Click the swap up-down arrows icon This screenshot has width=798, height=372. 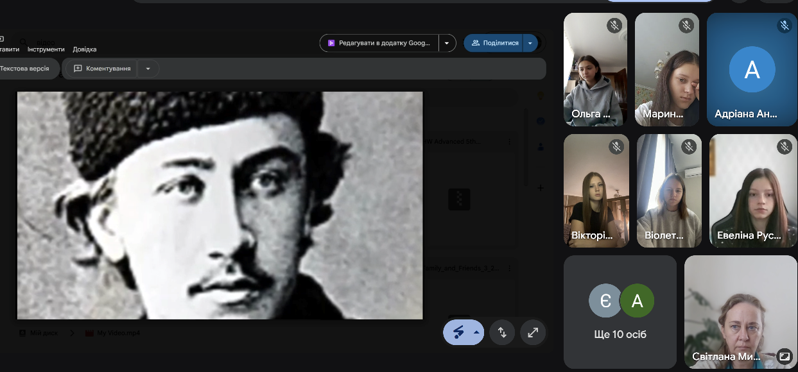(502, 332)
